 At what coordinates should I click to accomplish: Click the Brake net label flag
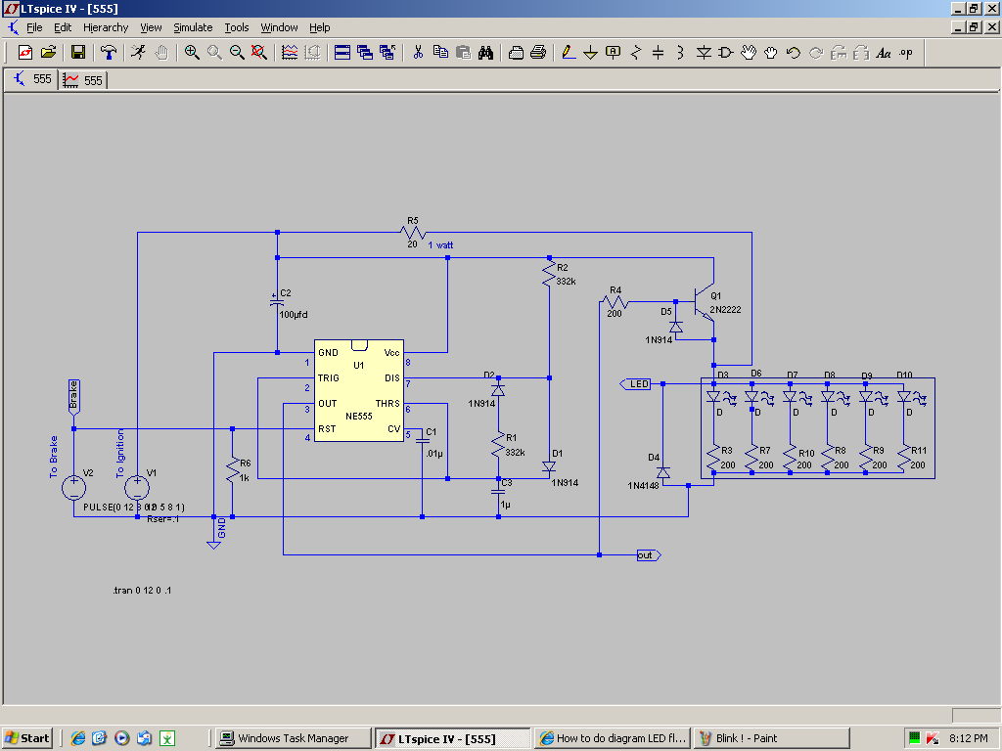[x=73, y=396]
